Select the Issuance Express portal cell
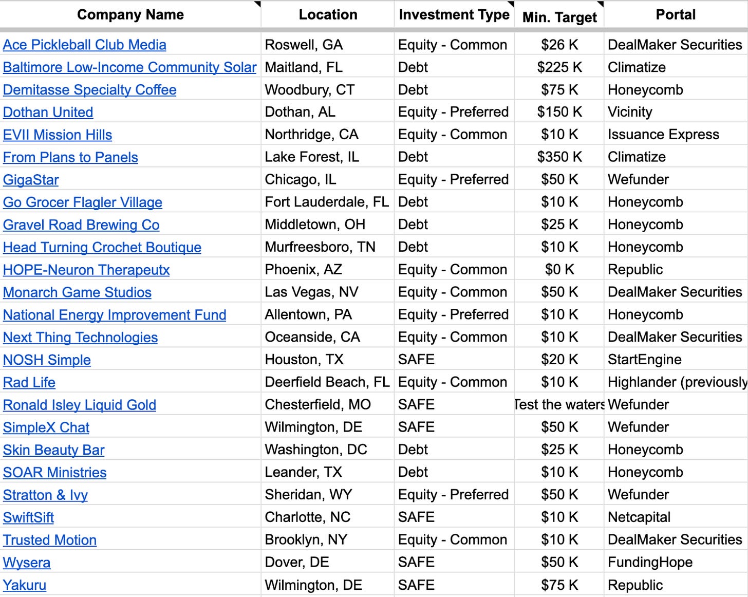This screenshot has width=748, height=597. 676,135
